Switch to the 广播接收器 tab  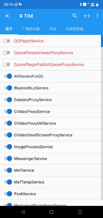click(x=31, y=29)
